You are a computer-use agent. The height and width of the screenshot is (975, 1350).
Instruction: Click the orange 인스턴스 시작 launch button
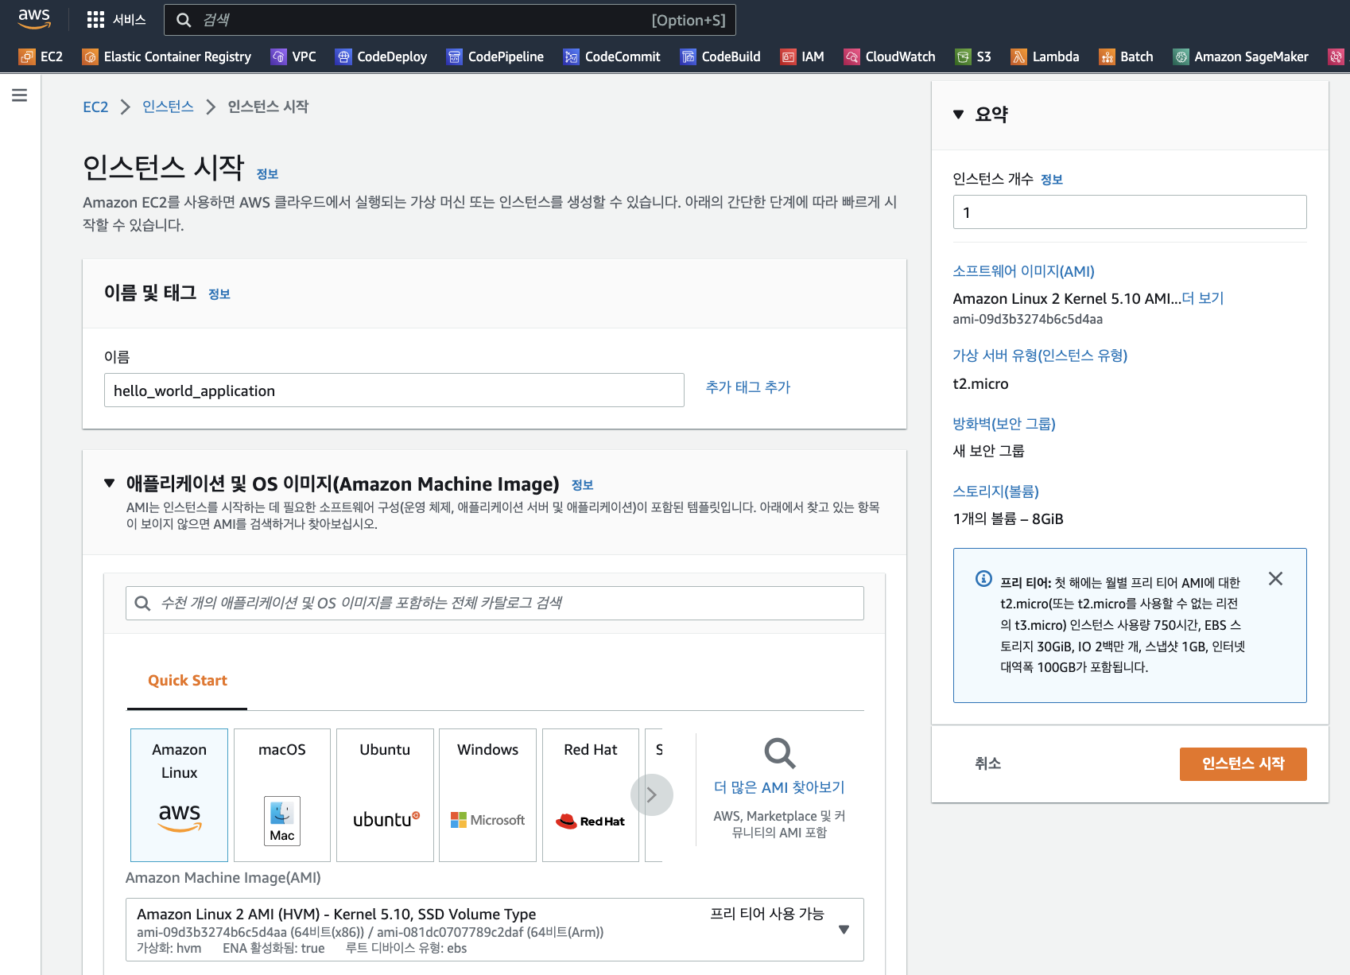coord(1243,764)
